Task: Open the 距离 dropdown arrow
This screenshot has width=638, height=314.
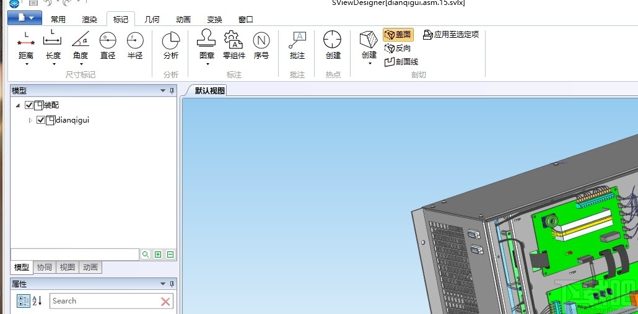Action: (x=27, y=64)
